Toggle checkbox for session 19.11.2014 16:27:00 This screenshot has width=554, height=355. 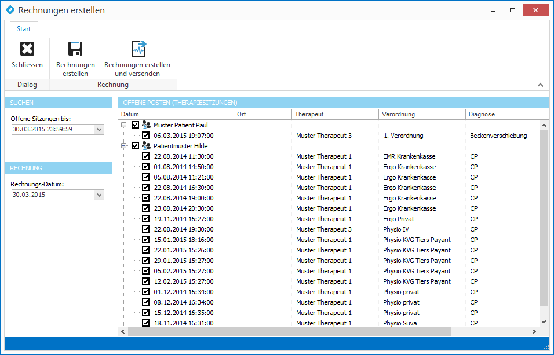click(145, 219)
